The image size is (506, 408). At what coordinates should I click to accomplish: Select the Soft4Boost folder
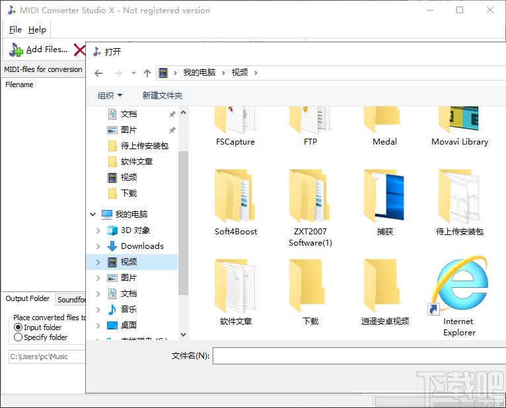pyautogui.click(x=236, y=203)
